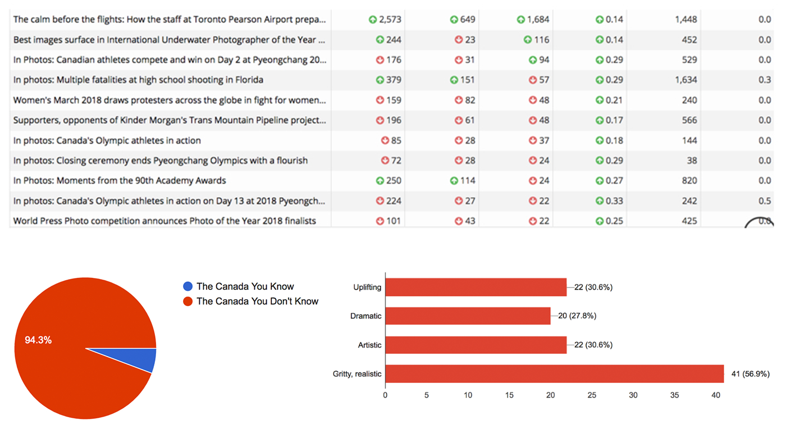
Task: Open the Toronto Pearson Airport story row
Action: [392, 20]
